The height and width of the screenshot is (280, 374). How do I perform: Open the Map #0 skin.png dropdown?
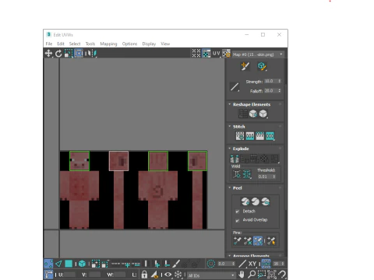coord(258,54)
